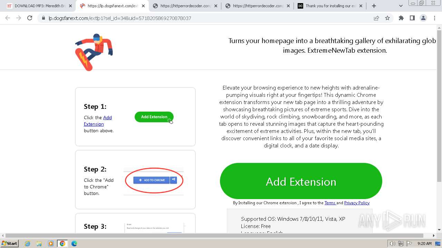
Task: Click the 9:20 AM system clock
Action: [424, 244]
